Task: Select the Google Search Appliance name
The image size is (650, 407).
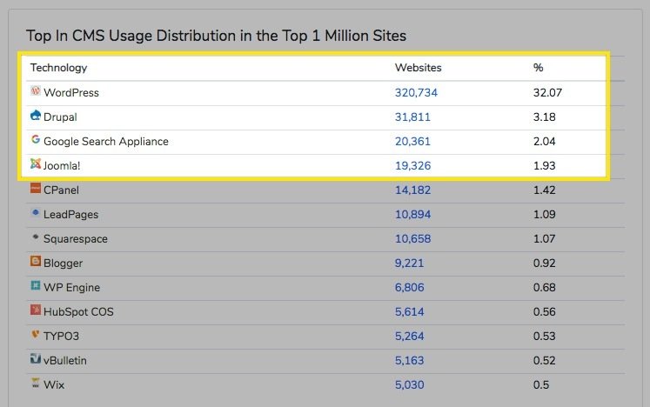Action: (x=106, y=142)
